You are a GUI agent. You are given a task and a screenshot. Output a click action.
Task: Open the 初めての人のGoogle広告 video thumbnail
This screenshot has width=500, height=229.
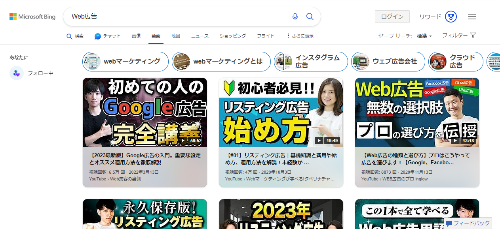pos(145,113)
